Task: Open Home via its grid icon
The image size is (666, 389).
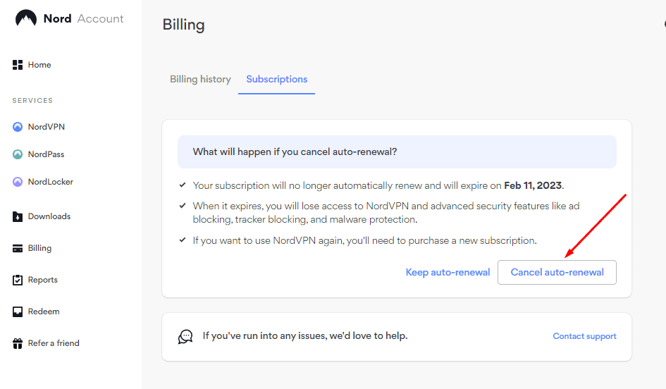Action: pyautogui.click(x=18, y=65)
